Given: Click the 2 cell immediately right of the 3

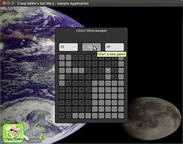Looking at the screenshot, I should [x=82, y=64].
